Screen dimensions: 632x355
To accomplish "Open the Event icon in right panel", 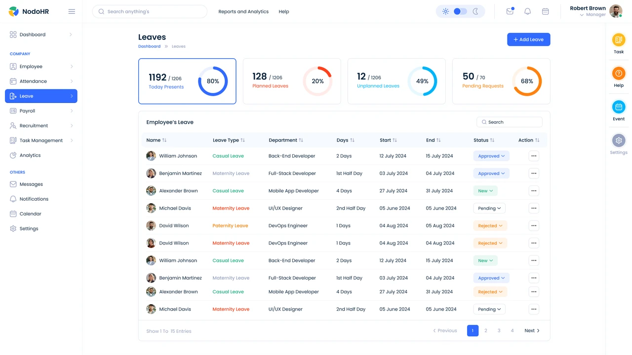I will coord(619,107).
